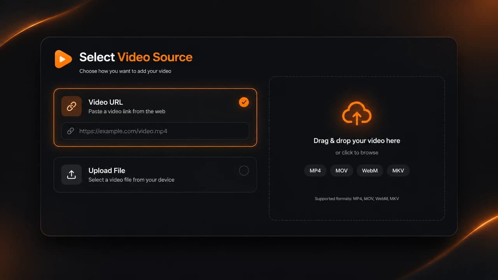Click the 'Select Video Source' heading
Screen dimensions: 498x280
click(x=136, y=57)
